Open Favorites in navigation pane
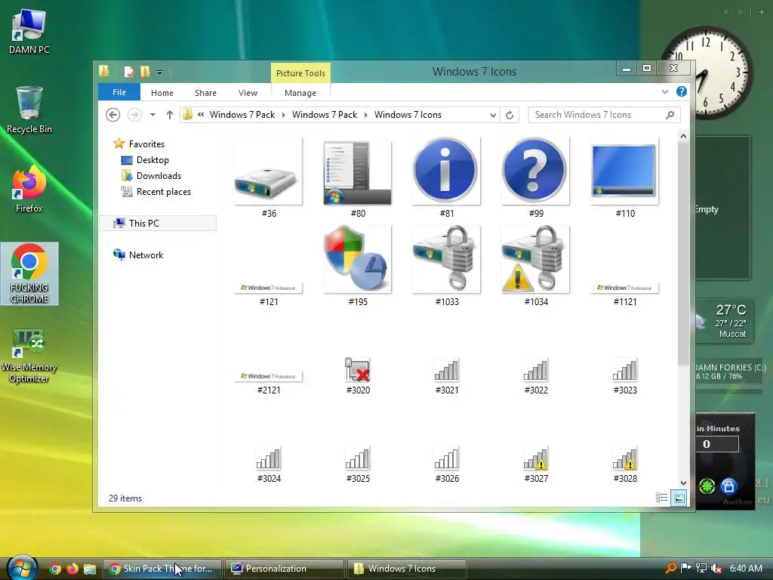This screenshot has width=773, height=580. click(x=146, y=144)
